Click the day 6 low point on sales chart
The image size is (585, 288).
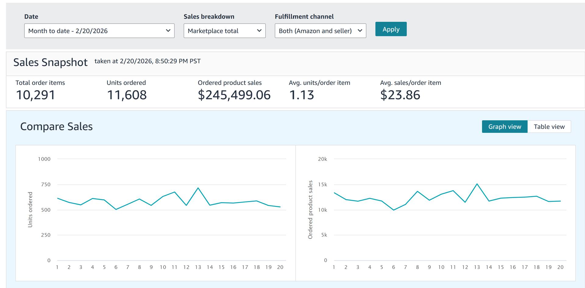(x=394, y=210)
